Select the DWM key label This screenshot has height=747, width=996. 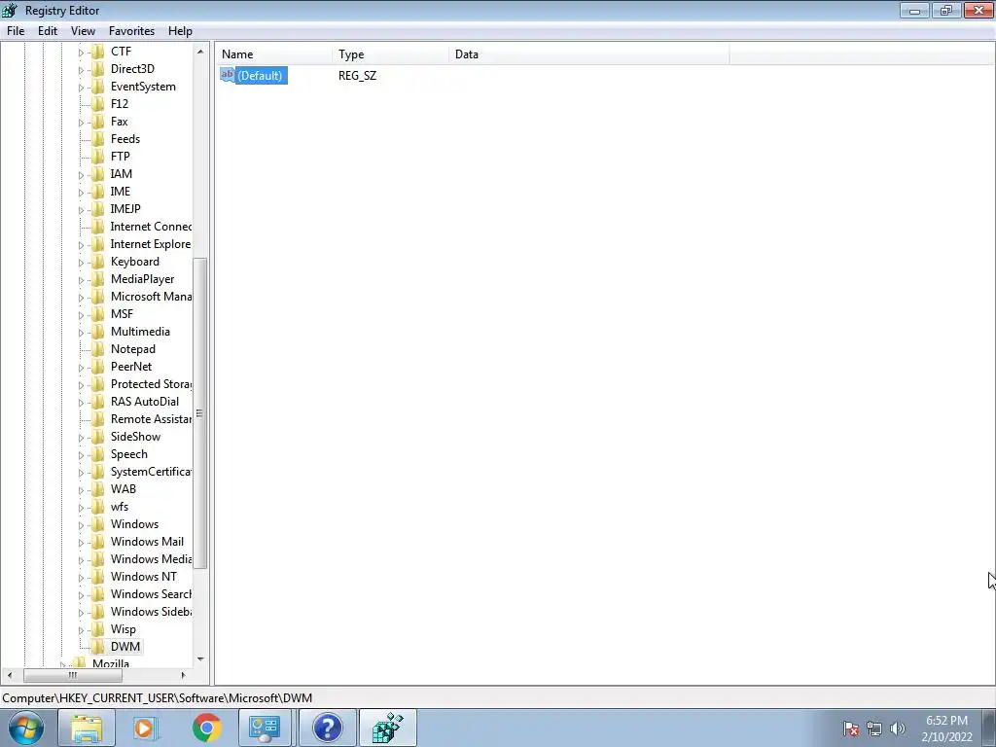tap(125, 647)
